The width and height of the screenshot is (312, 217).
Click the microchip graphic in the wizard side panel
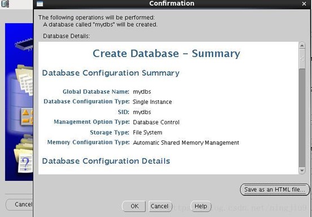24,44
